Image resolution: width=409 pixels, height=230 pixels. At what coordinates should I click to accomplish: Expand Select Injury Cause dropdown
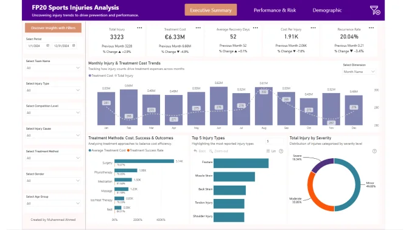pyautogui.click(x=53, y=135)
